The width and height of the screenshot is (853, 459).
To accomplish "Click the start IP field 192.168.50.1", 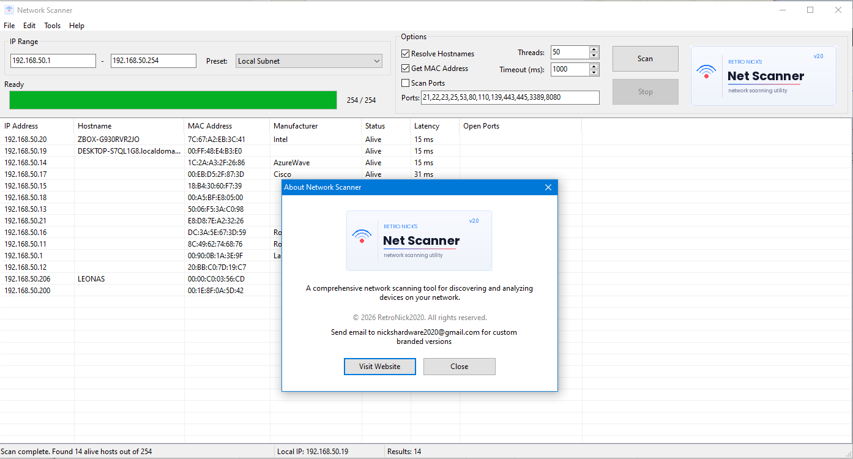I will (x=53, y=61).
